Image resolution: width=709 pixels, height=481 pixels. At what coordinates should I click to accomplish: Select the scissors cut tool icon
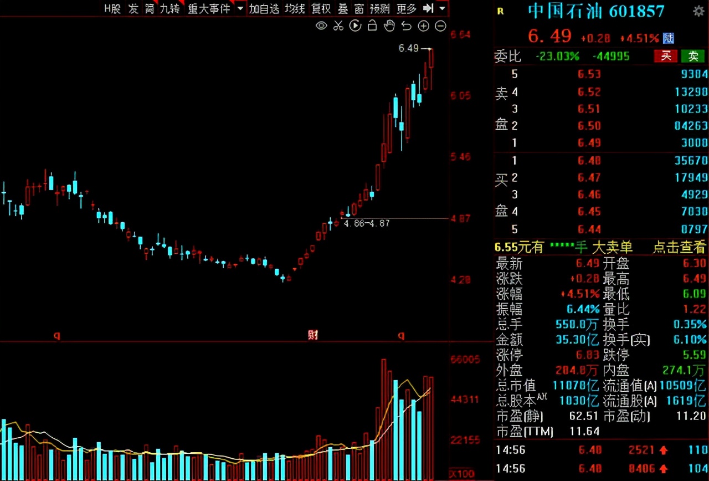338,25
